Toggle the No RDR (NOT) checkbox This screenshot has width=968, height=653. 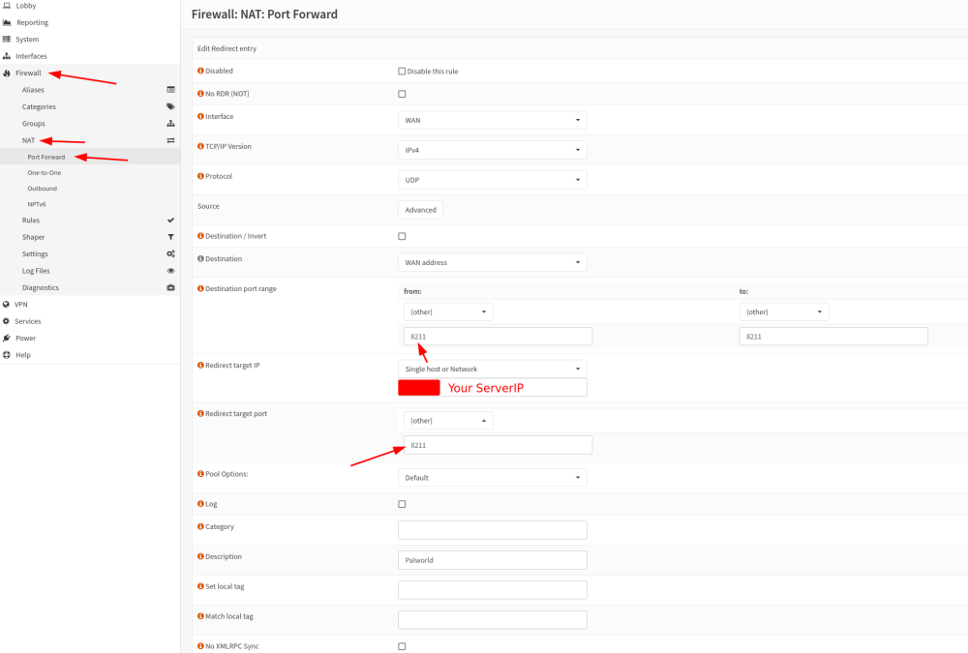(x=402, y=94)
